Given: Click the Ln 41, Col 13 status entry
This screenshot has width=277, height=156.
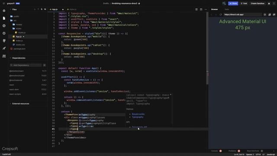Looking at the screenshot, I should coord(239,154).
